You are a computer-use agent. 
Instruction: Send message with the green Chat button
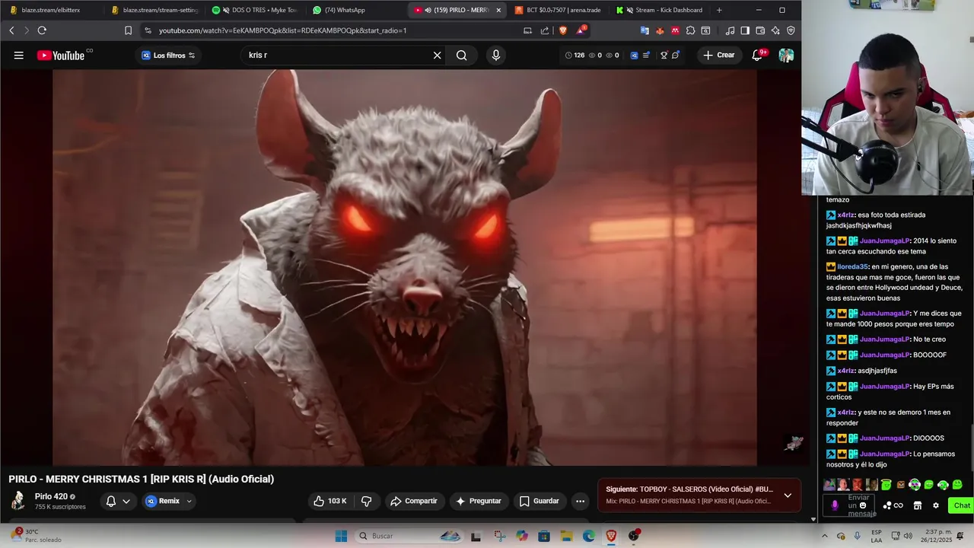click(x=962, y=505)
